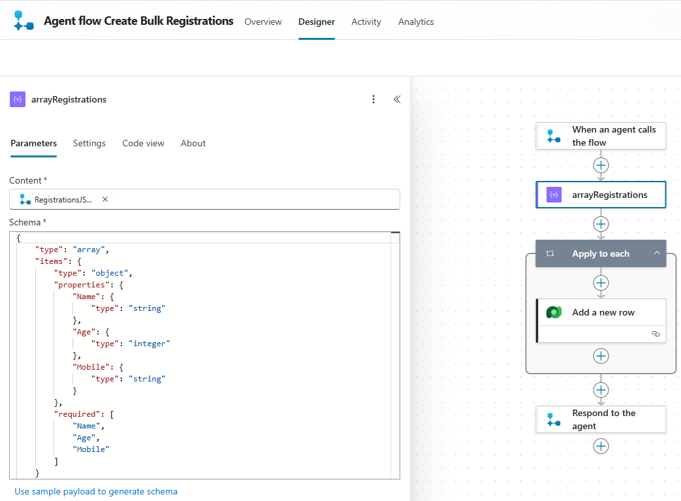This screenshot has height=501, width=681.
Task: Collapse the Apply to each loop
Action: 657,253
